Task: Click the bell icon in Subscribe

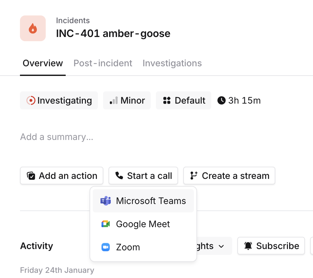Action: tap(248, 246)
